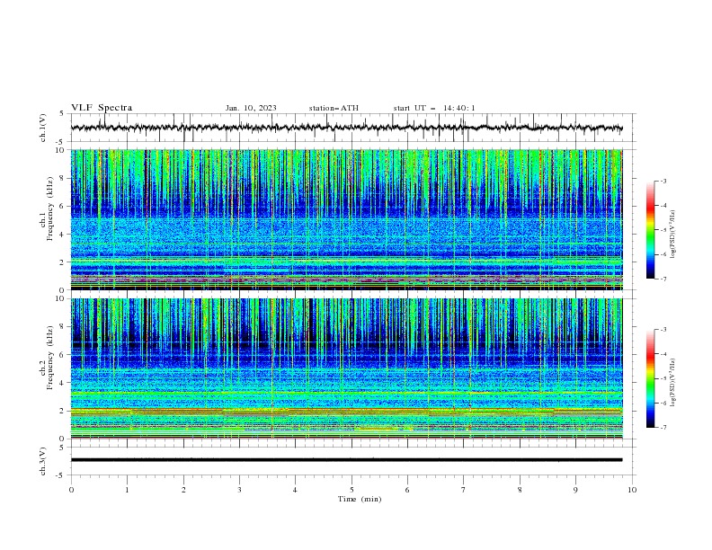
Task: Click the ch.2 spectrogram color bar
Action: pyautogui.click(x=651, y=378)
